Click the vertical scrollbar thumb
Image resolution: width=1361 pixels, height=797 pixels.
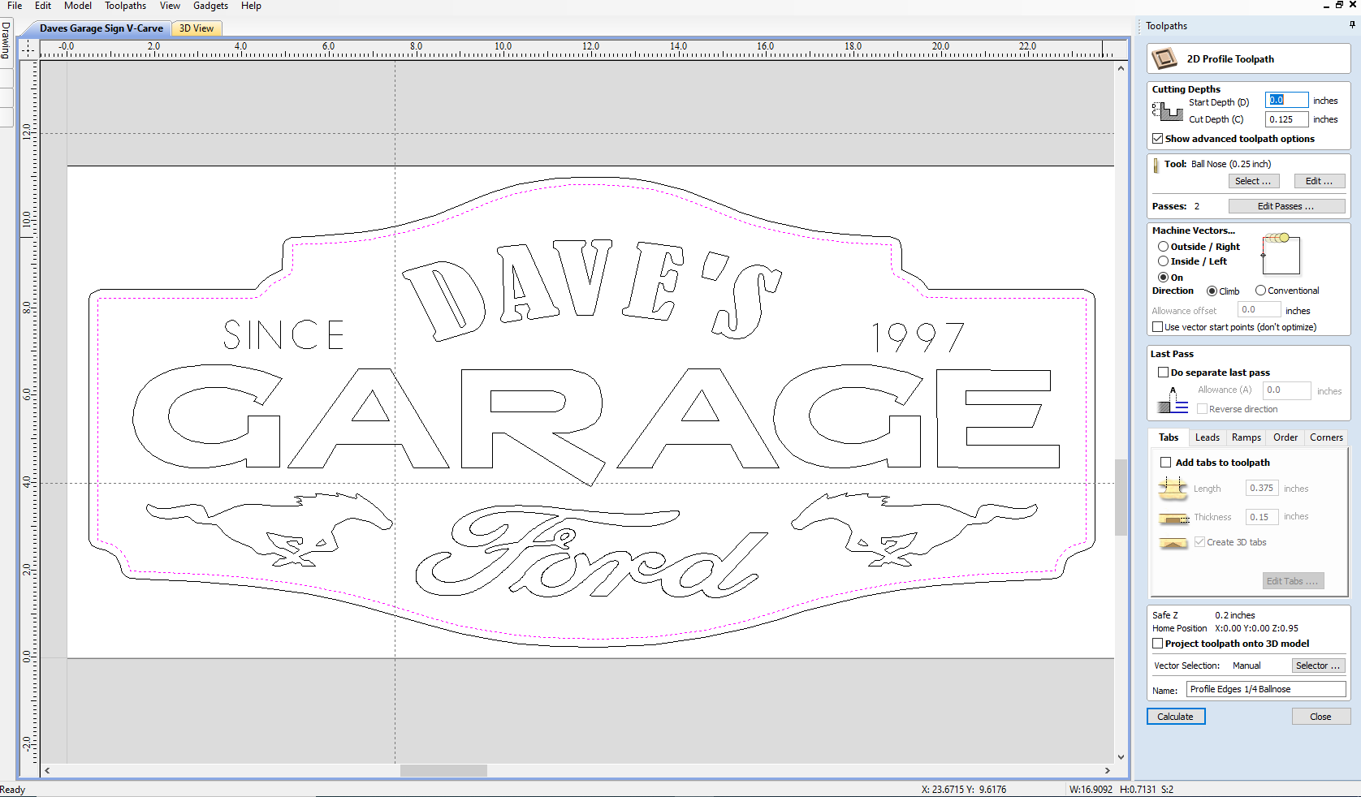tap(1121, 497)
